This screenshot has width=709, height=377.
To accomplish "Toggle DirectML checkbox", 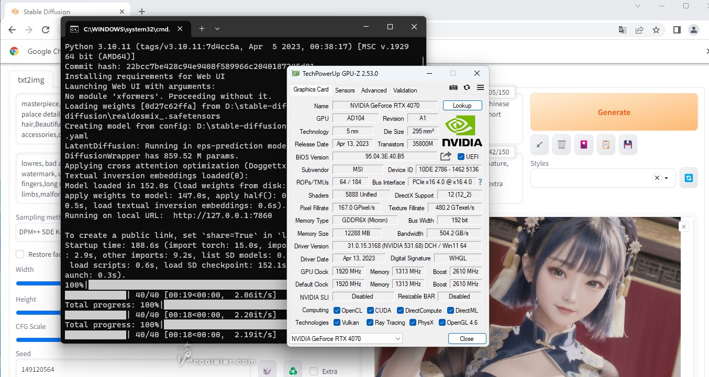I will (x=450, y=311).
